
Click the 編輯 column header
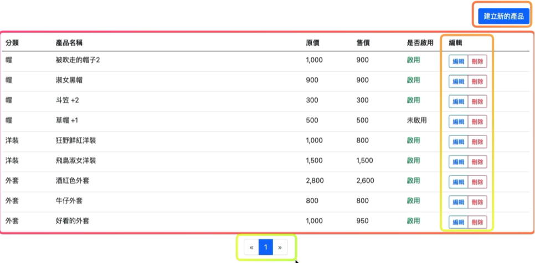(455, 43)
